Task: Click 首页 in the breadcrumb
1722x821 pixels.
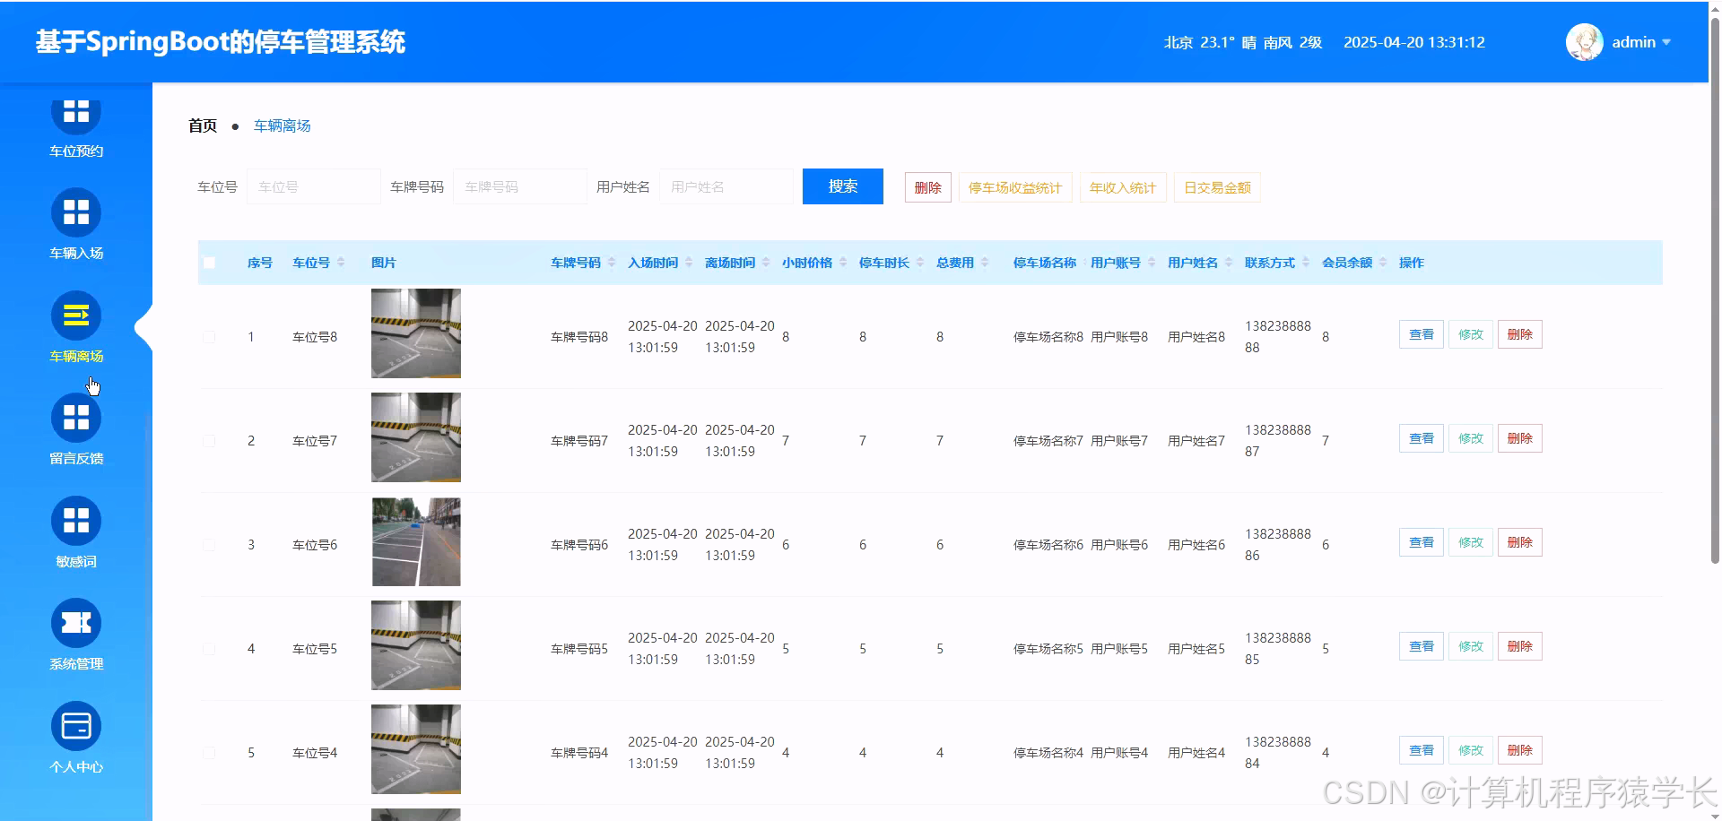Action: pyautogui.click(x=203, y=125)
